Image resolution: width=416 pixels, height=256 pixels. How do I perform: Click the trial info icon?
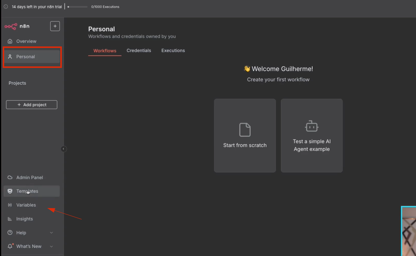(x=6, y=7)
